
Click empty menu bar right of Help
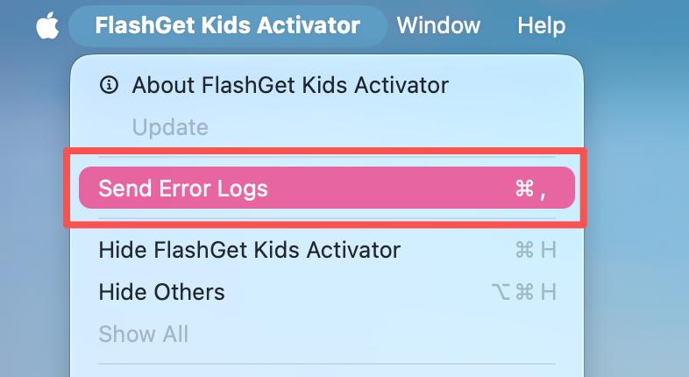click(631, 25)
